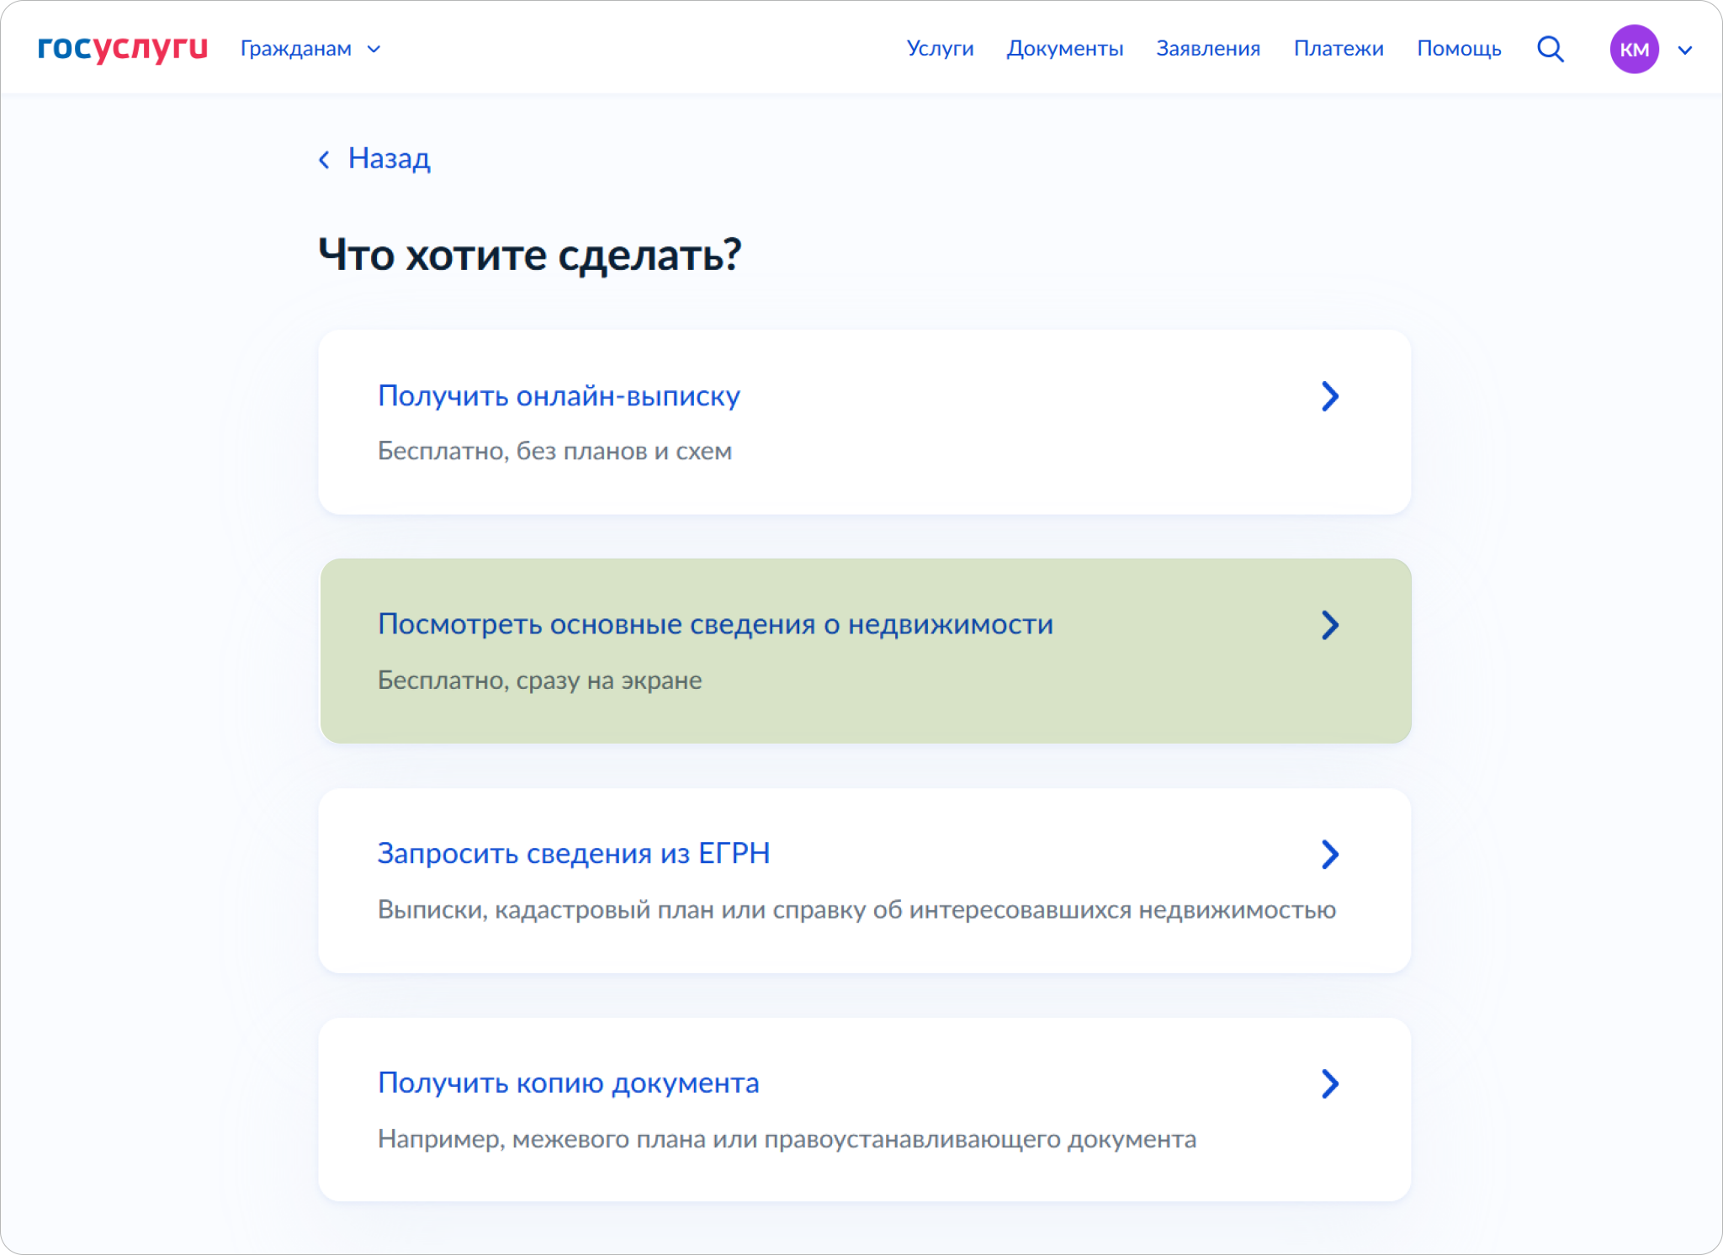Expand profile menu chevron next to avatar

(1685, 50)
